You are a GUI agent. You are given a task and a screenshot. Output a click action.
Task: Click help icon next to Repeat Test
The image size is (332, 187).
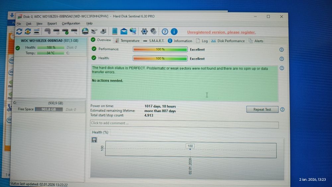pyautogui.click(x=282, y=110)
